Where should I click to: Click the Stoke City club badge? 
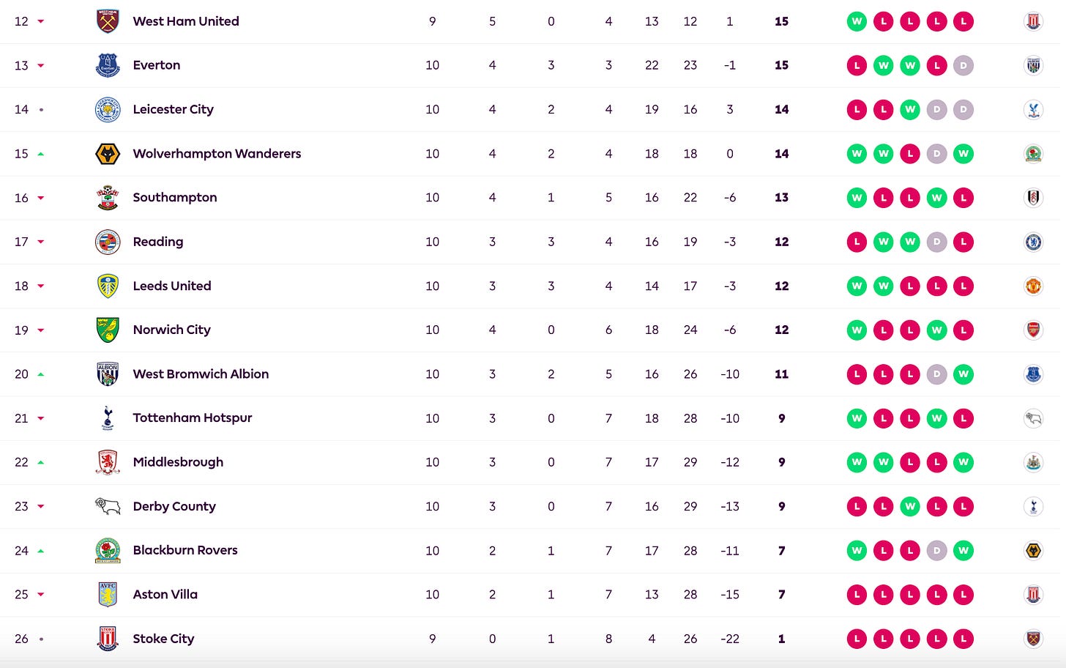click(x=108, y=639)
